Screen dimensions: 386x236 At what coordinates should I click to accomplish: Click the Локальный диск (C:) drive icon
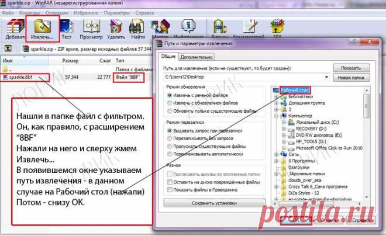point(291,122)
